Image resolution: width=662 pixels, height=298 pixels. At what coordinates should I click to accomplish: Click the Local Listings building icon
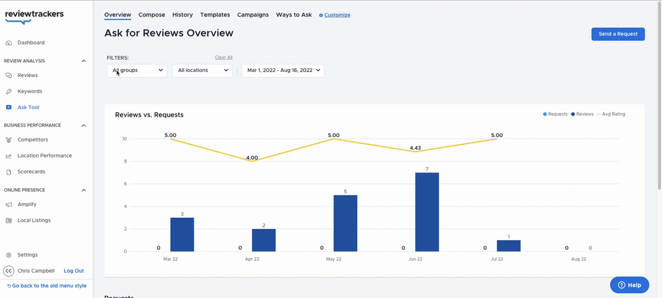click(x=9, y=220)
